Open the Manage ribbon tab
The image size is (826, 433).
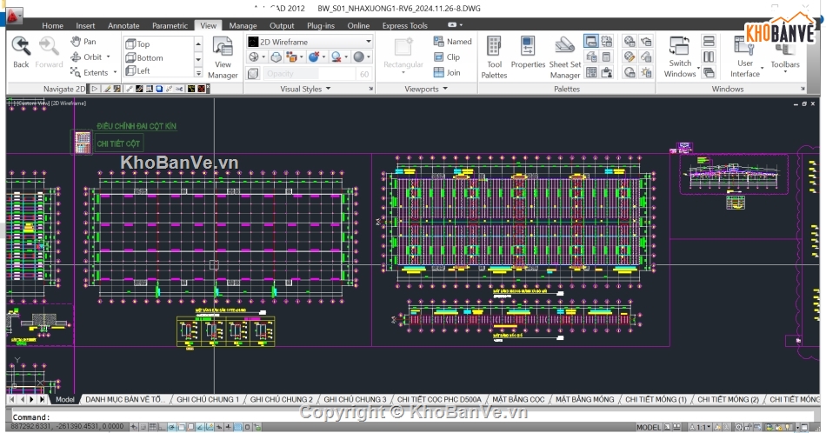pyautogui.click(x=243, y=25)
